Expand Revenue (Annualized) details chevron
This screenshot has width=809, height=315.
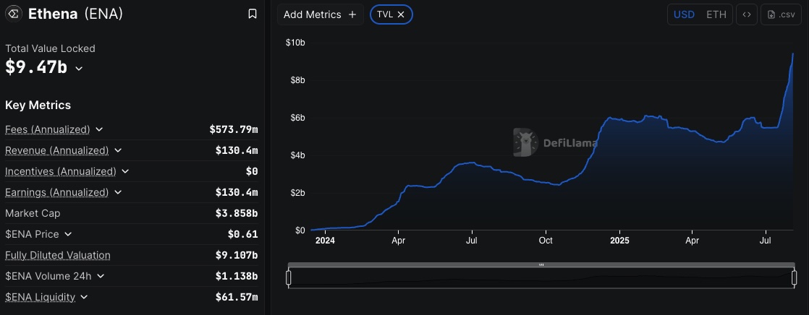118,150
